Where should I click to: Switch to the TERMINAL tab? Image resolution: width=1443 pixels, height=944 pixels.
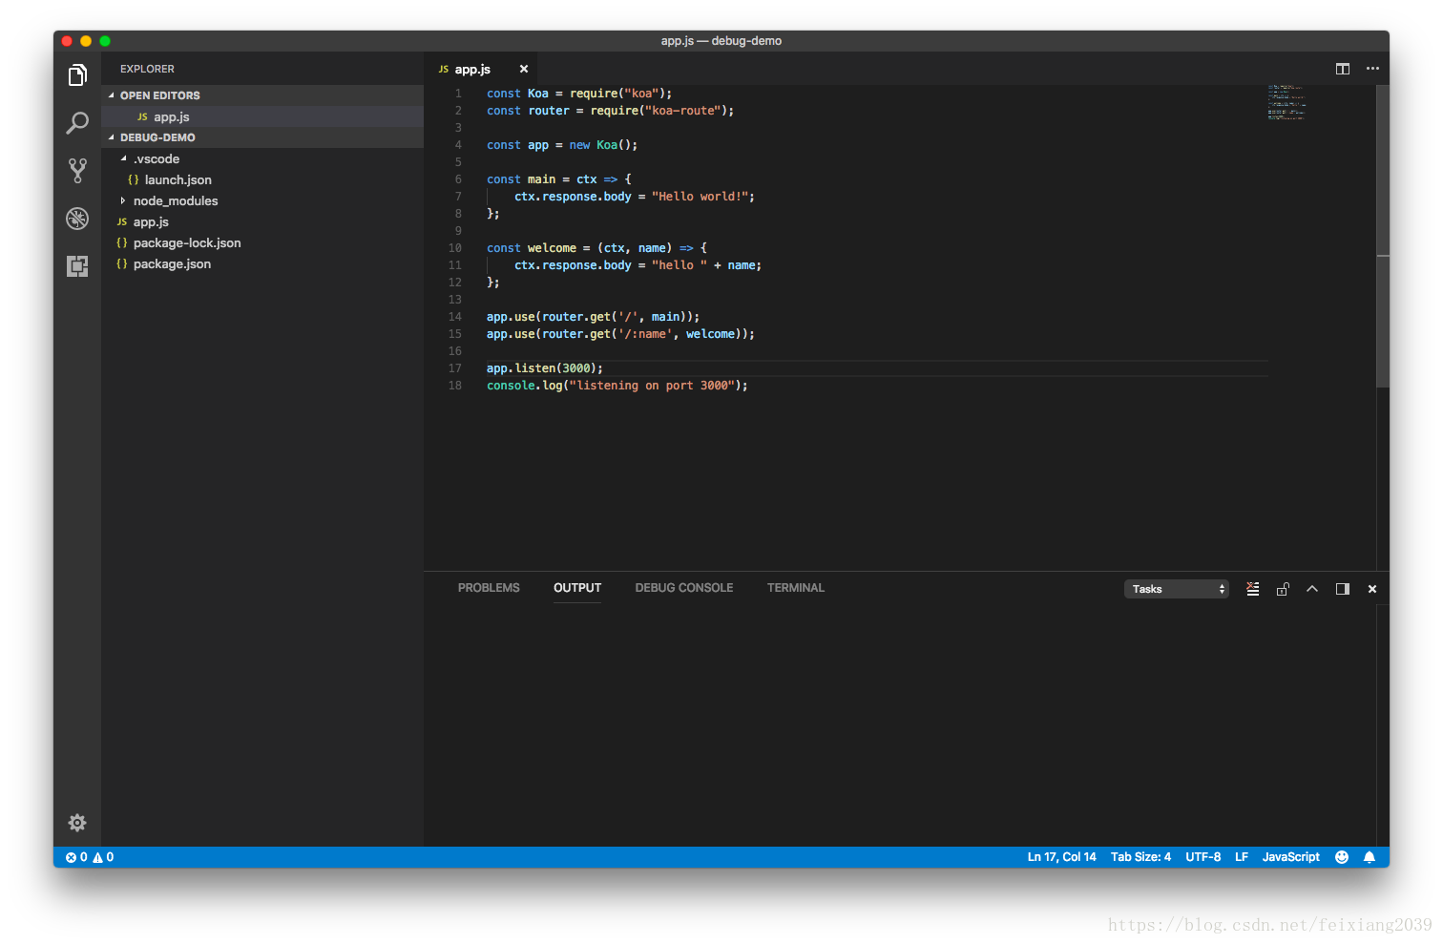point(795,588)
